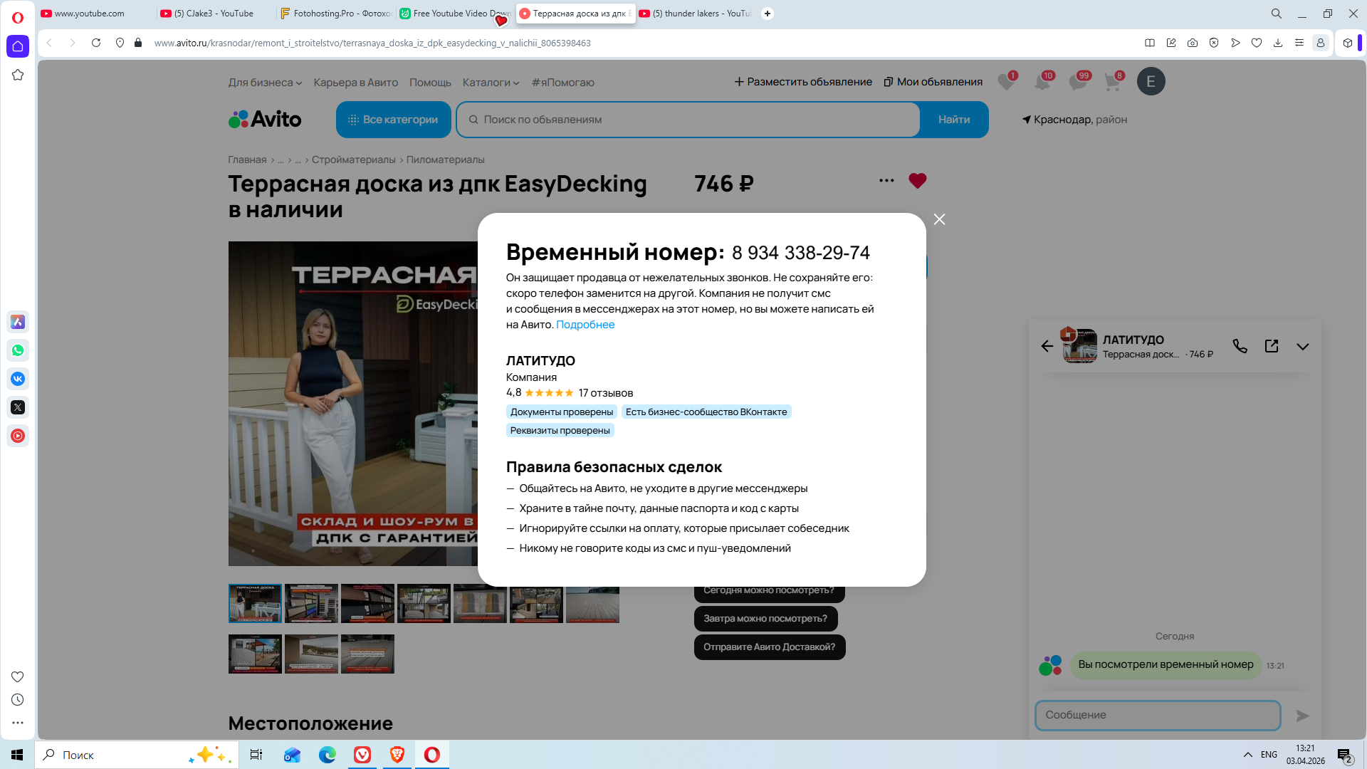Toggle red heart favorite on listing

pos(917,181)
